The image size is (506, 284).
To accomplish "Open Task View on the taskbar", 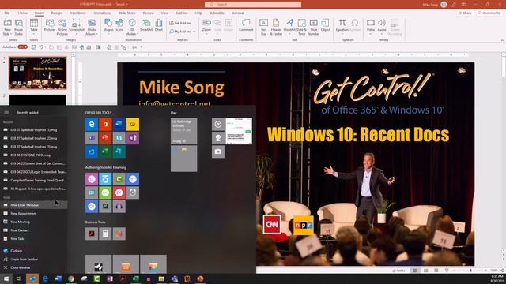I will 19,278.
